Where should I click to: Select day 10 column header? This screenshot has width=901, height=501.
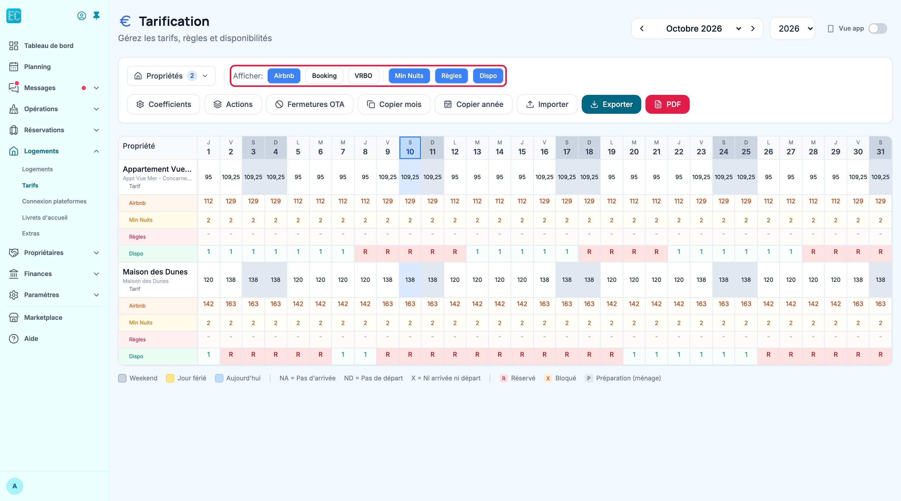tap(410, 148)
